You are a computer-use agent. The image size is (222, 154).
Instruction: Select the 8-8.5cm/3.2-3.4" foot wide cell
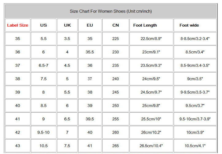click(x=195, y=39)
